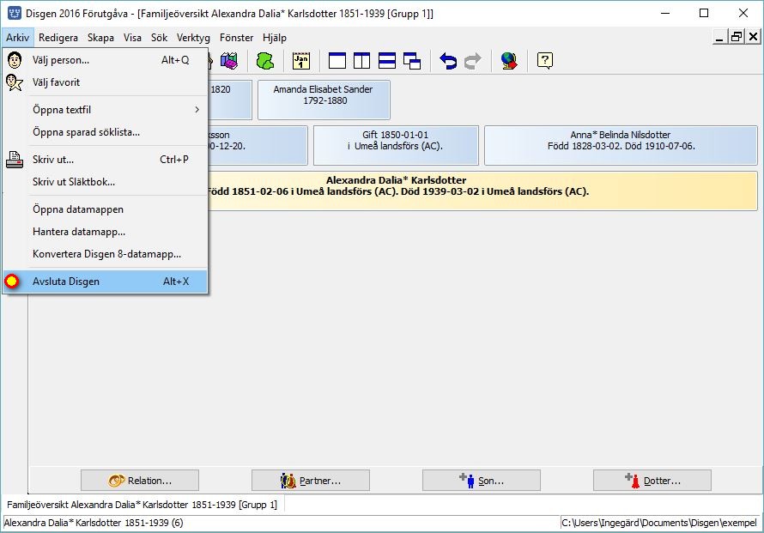Viewport: 764px width, 533px height.
Task: Select the single window layout icon
Action: [x=337, y=61]
